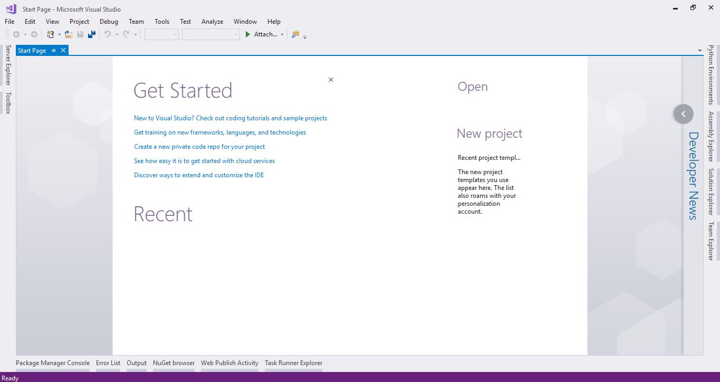Click the Open File folder icon

pos(69,34)
